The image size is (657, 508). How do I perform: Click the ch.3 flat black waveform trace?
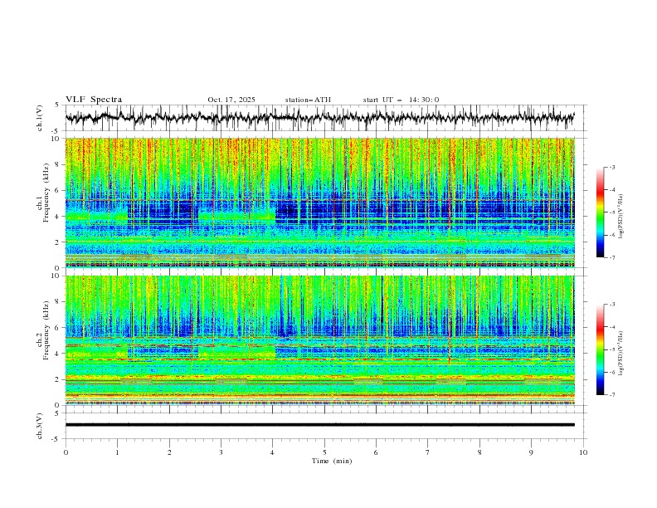[x=319, y=425]
